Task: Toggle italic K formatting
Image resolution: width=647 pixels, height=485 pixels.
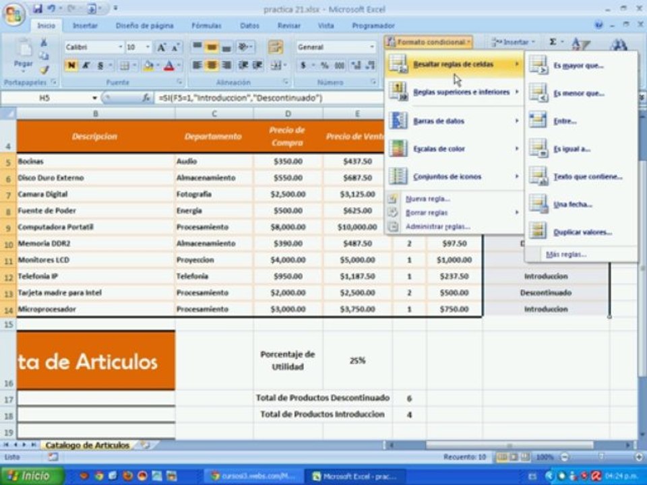Action: [86, 65]
